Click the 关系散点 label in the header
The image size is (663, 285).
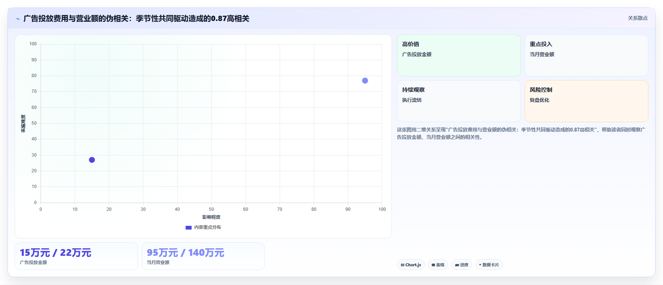pyautogui.click(x=637, y=18)
